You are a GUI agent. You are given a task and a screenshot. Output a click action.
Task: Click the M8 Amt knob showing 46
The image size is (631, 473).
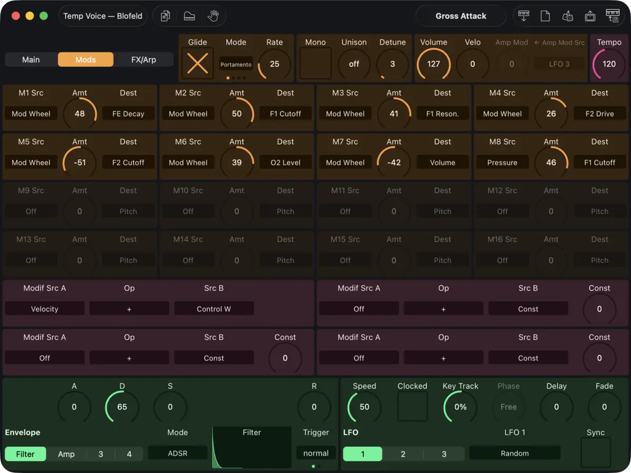(x=551, y=162)
